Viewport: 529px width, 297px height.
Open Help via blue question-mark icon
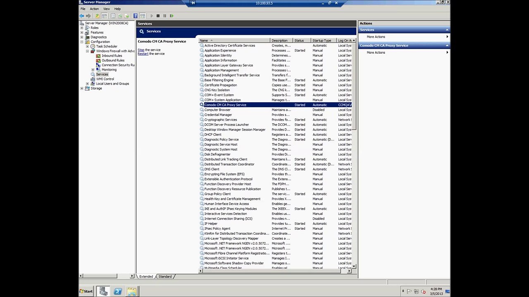click(136, 16)
